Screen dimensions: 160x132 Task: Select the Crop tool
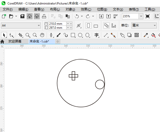pos(20,35)
